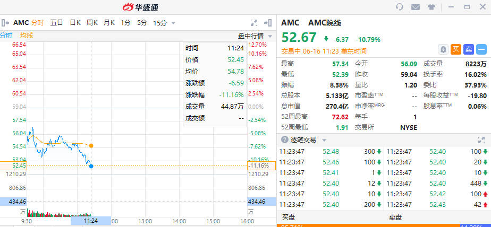This screenshot has width=491, height=227.
Task: Click the 振幅 value 8.38%
Action: (339, 85)
